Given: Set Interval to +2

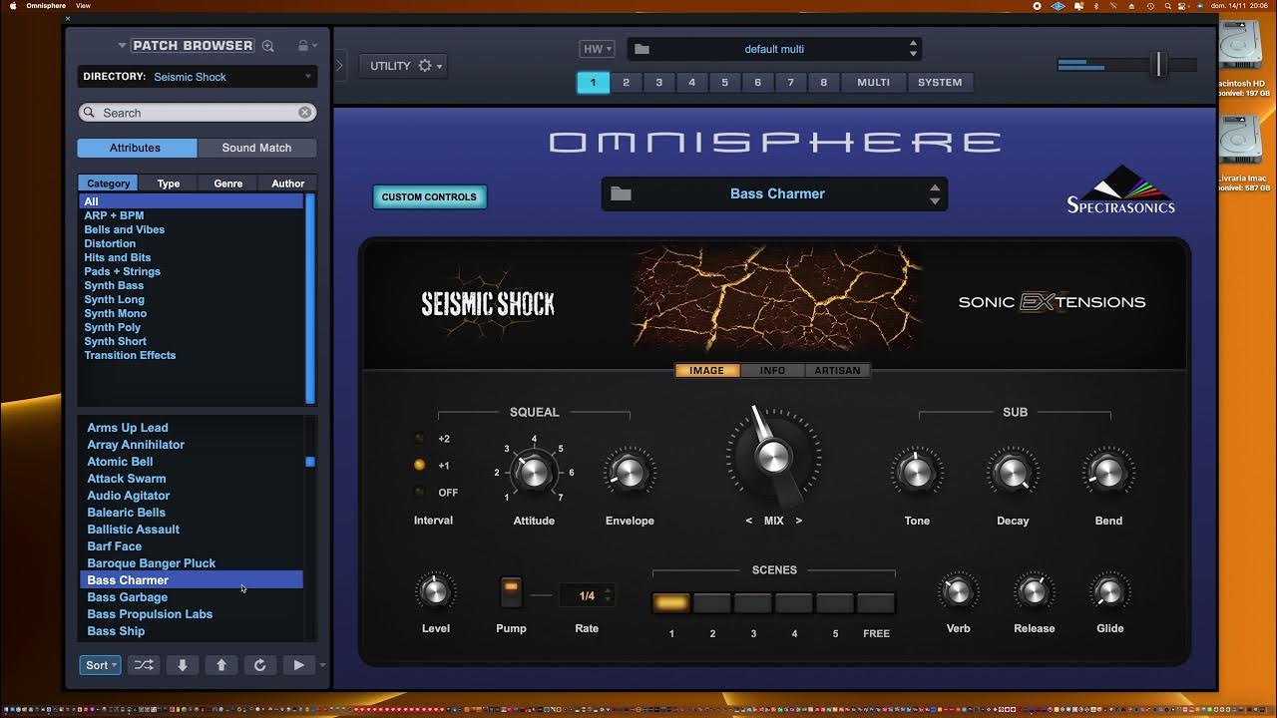Looking at the screenshot, I should (x=420, y=439).
